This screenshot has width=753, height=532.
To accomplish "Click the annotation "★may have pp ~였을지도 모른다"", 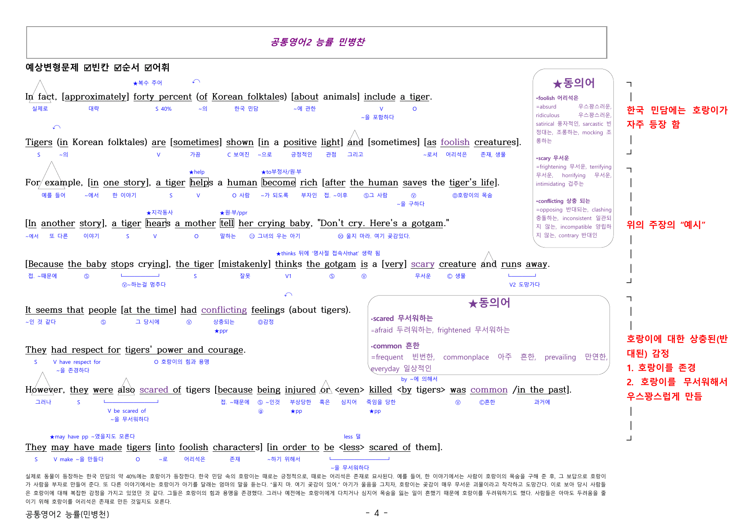I will tap(92, 437).
